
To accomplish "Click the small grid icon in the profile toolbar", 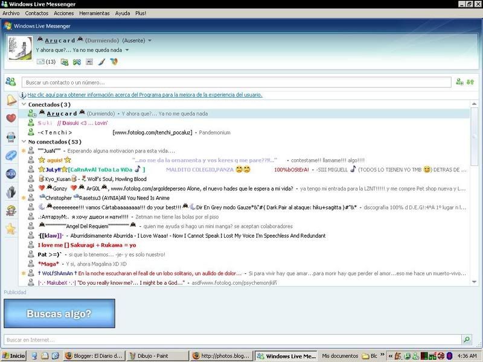I will coord(89,62).
